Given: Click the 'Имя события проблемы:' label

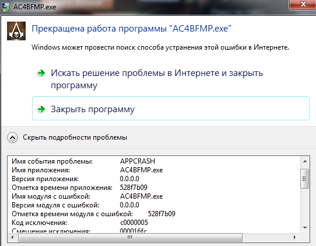Looking at the screenshot, I should click(x=52, y=161).
